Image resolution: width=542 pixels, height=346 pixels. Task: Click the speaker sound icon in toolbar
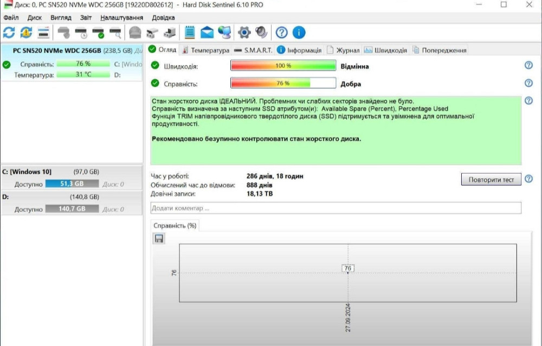coord(261,32)
